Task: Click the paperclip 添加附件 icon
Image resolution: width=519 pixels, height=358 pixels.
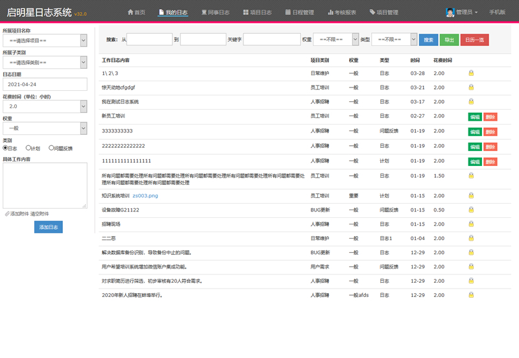Action: click(x=7, y=213)
